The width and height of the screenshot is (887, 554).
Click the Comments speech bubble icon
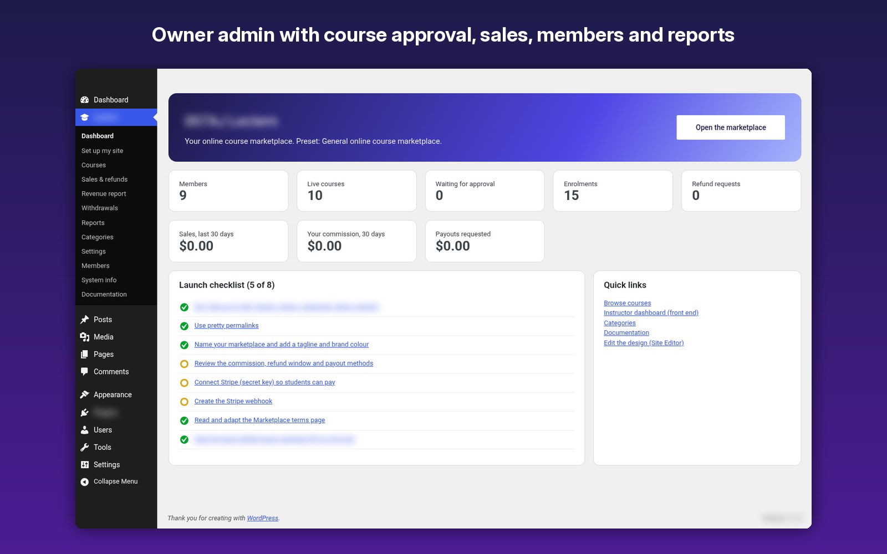pos(85,372)
